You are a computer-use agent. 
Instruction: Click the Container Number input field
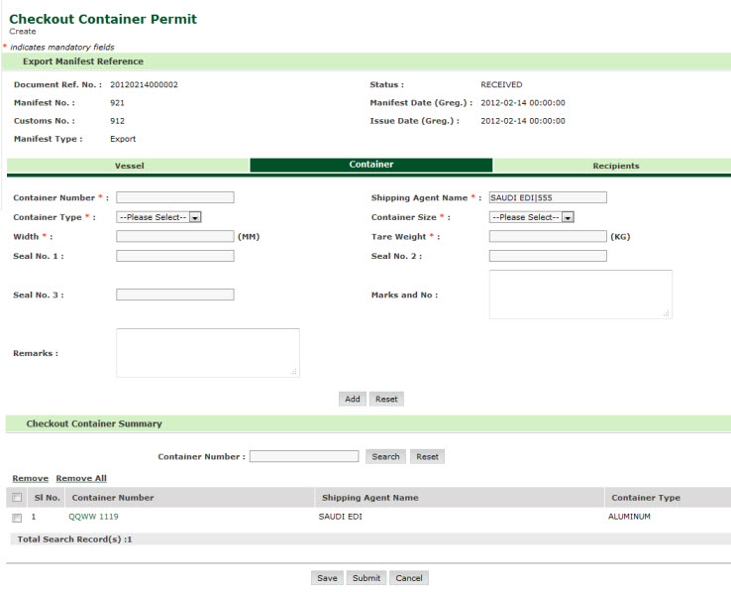(x=174, y=197)
